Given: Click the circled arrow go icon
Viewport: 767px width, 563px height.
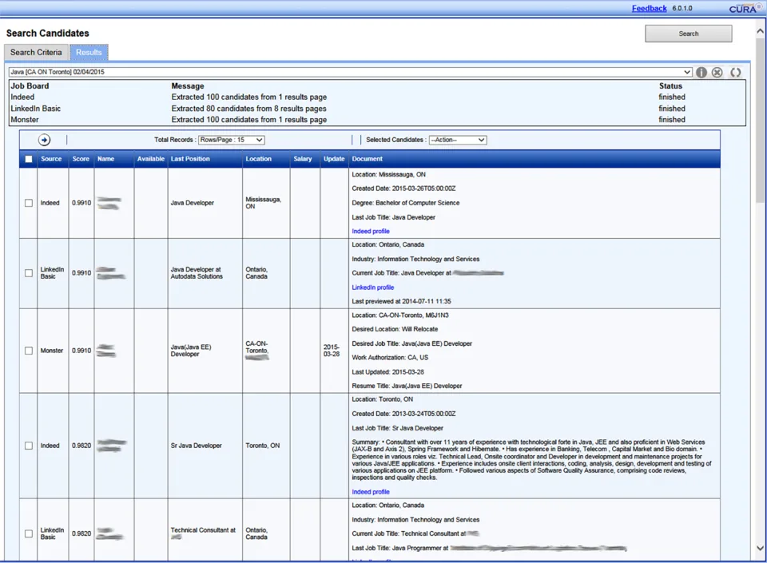Looking at the screenshot, I should coord(45,140).
